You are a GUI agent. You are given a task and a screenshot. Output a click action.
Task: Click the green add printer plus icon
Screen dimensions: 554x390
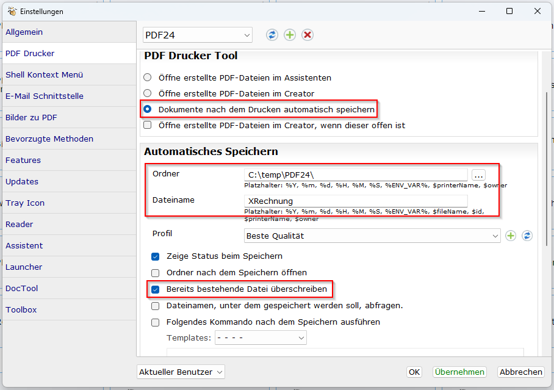click(290, 35)
